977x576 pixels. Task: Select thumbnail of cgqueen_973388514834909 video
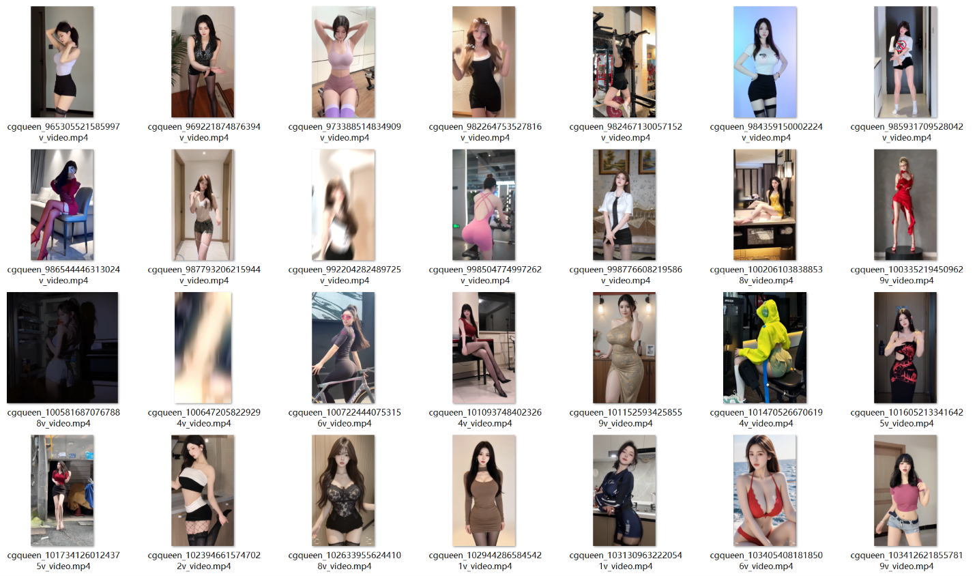[x=343, y=62]
